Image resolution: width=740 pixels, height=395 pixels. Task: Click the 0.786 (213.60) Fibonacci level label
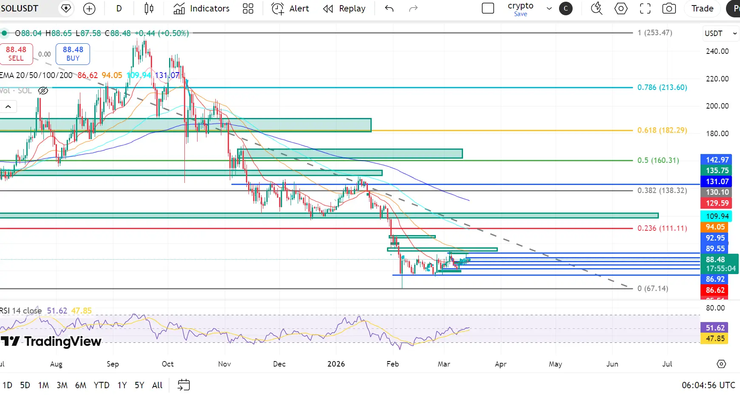(662, 87)
